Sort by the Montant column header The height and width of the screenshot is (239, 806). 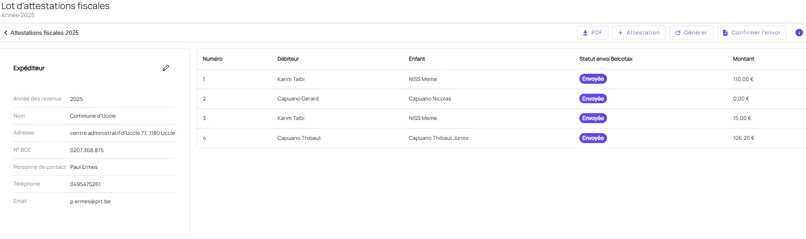pyautogui.click(x=743, y=59)
